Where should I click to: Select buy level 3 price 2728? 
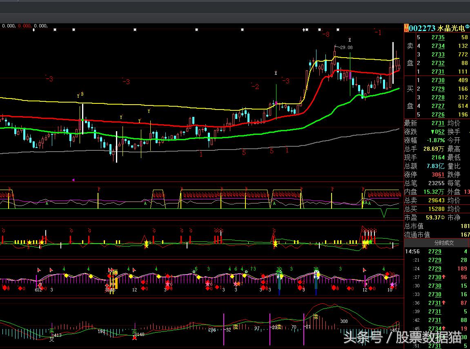[438, 98]
